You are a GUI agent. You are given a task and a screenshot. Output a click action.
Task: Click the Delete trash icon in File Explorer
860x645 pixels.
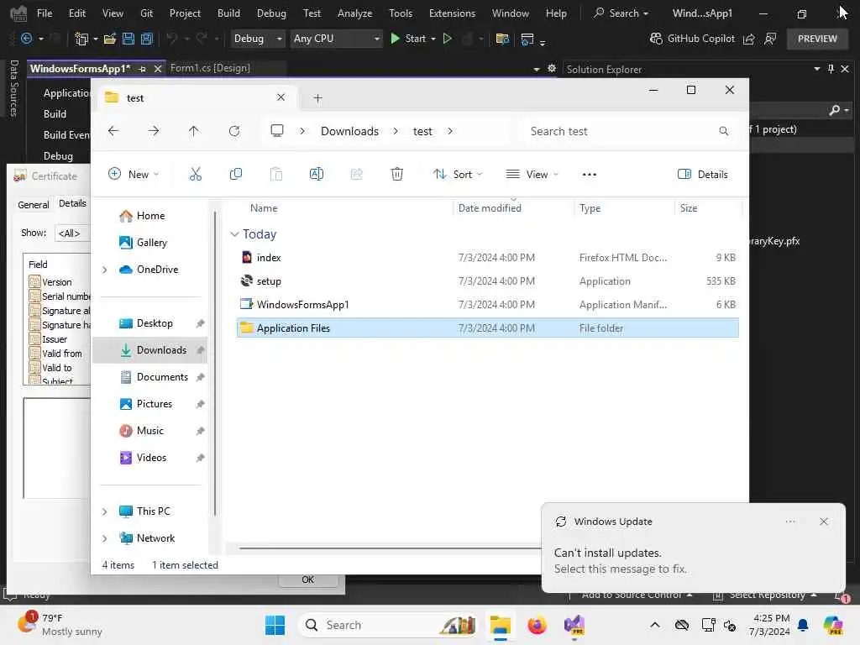click(396, 175)
